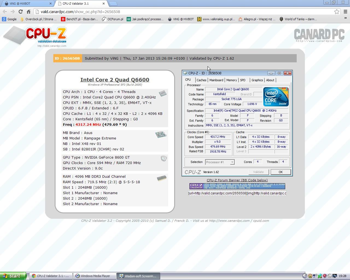Image resolution: width=350 pixels, height=280 pixels.
Task: Click the BB code URL text field
Action: click(237, 193)
